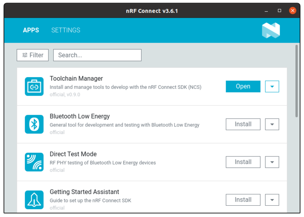This screenshot has width=304, height=217.
Task: Install the Getting Started Assistant app
Action: [x=243, y=200]
